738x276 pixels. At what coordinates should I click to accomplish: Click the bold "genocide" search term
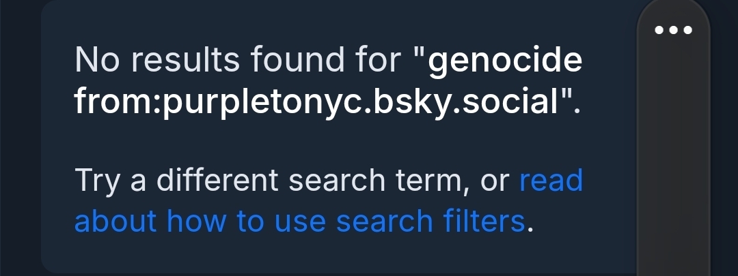[505, 61]
